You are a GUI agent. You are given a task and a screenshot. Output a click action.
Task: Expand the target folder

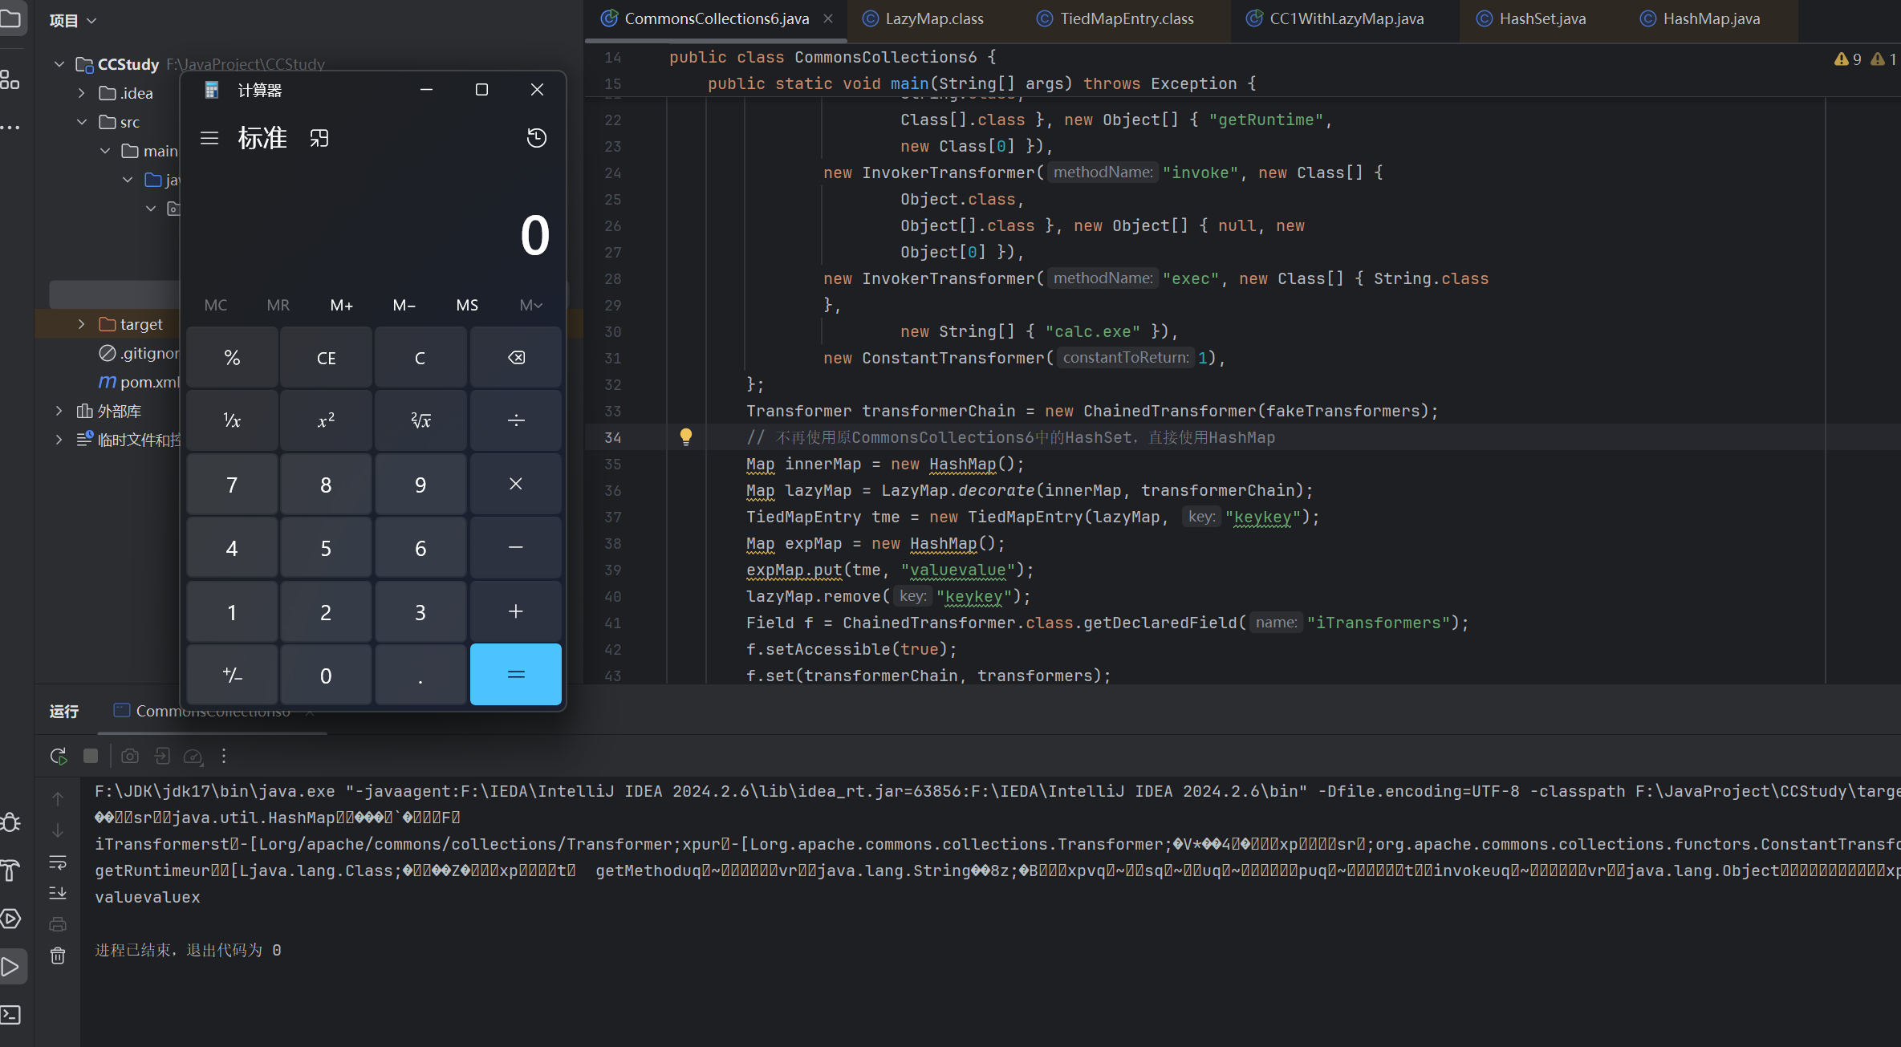[81, 324]
